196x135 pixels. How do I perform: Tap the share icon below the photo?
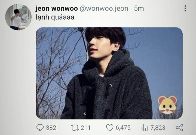click(179, 128)
